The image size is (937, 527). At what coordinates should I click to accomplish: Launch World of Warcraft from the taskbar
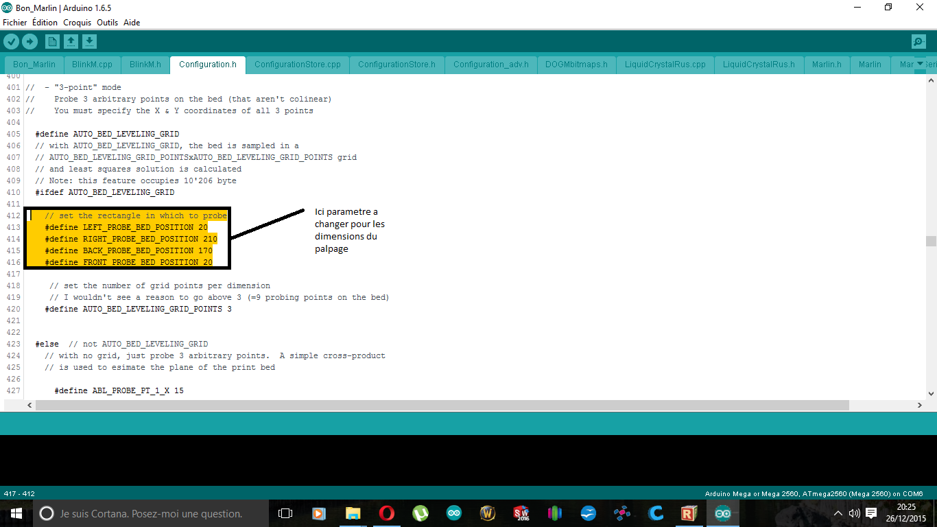pyautogui.click(x=488, y=513)
